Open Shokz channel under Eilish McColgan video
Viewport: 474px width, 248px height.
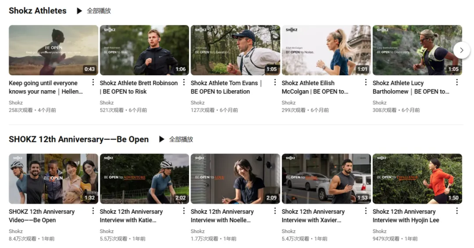pos(289,103)
